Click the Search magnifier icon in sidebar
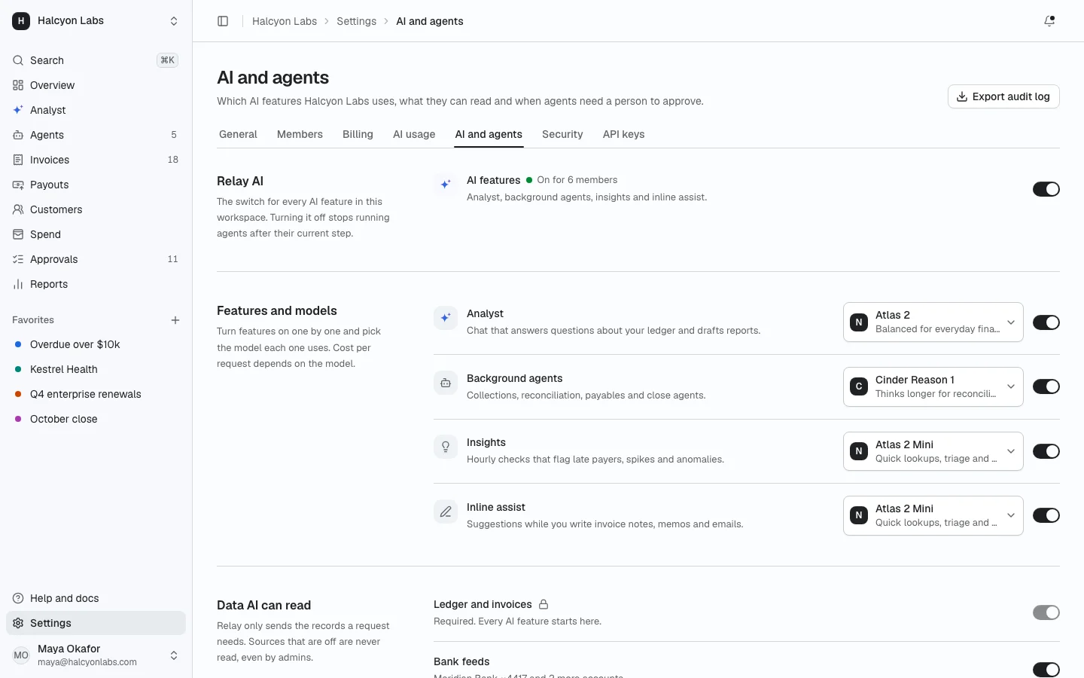The height and width of the screenshot is (678, 1084). [18, 60]
